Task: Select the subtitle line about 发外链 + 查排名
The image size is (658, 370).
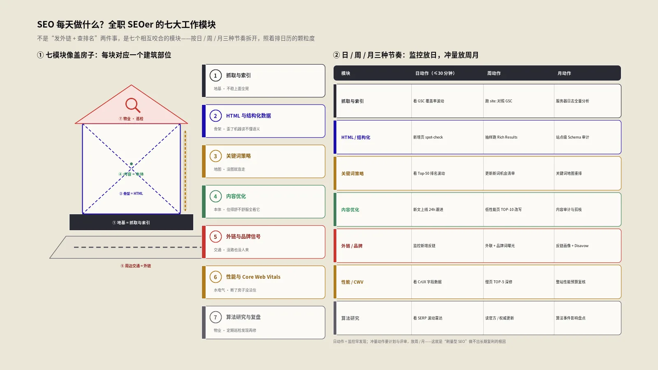Action: [x=176, y=38]
